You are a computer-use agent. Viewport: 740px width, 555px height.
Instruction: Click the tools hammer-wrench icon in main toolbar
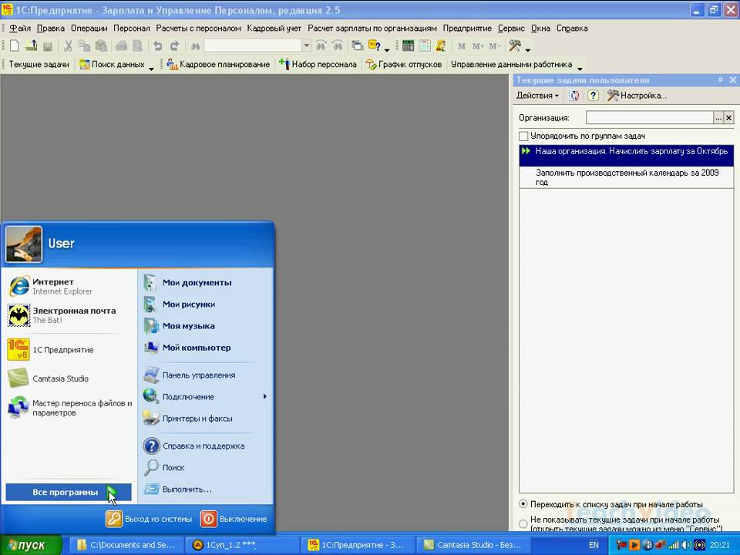514,45
